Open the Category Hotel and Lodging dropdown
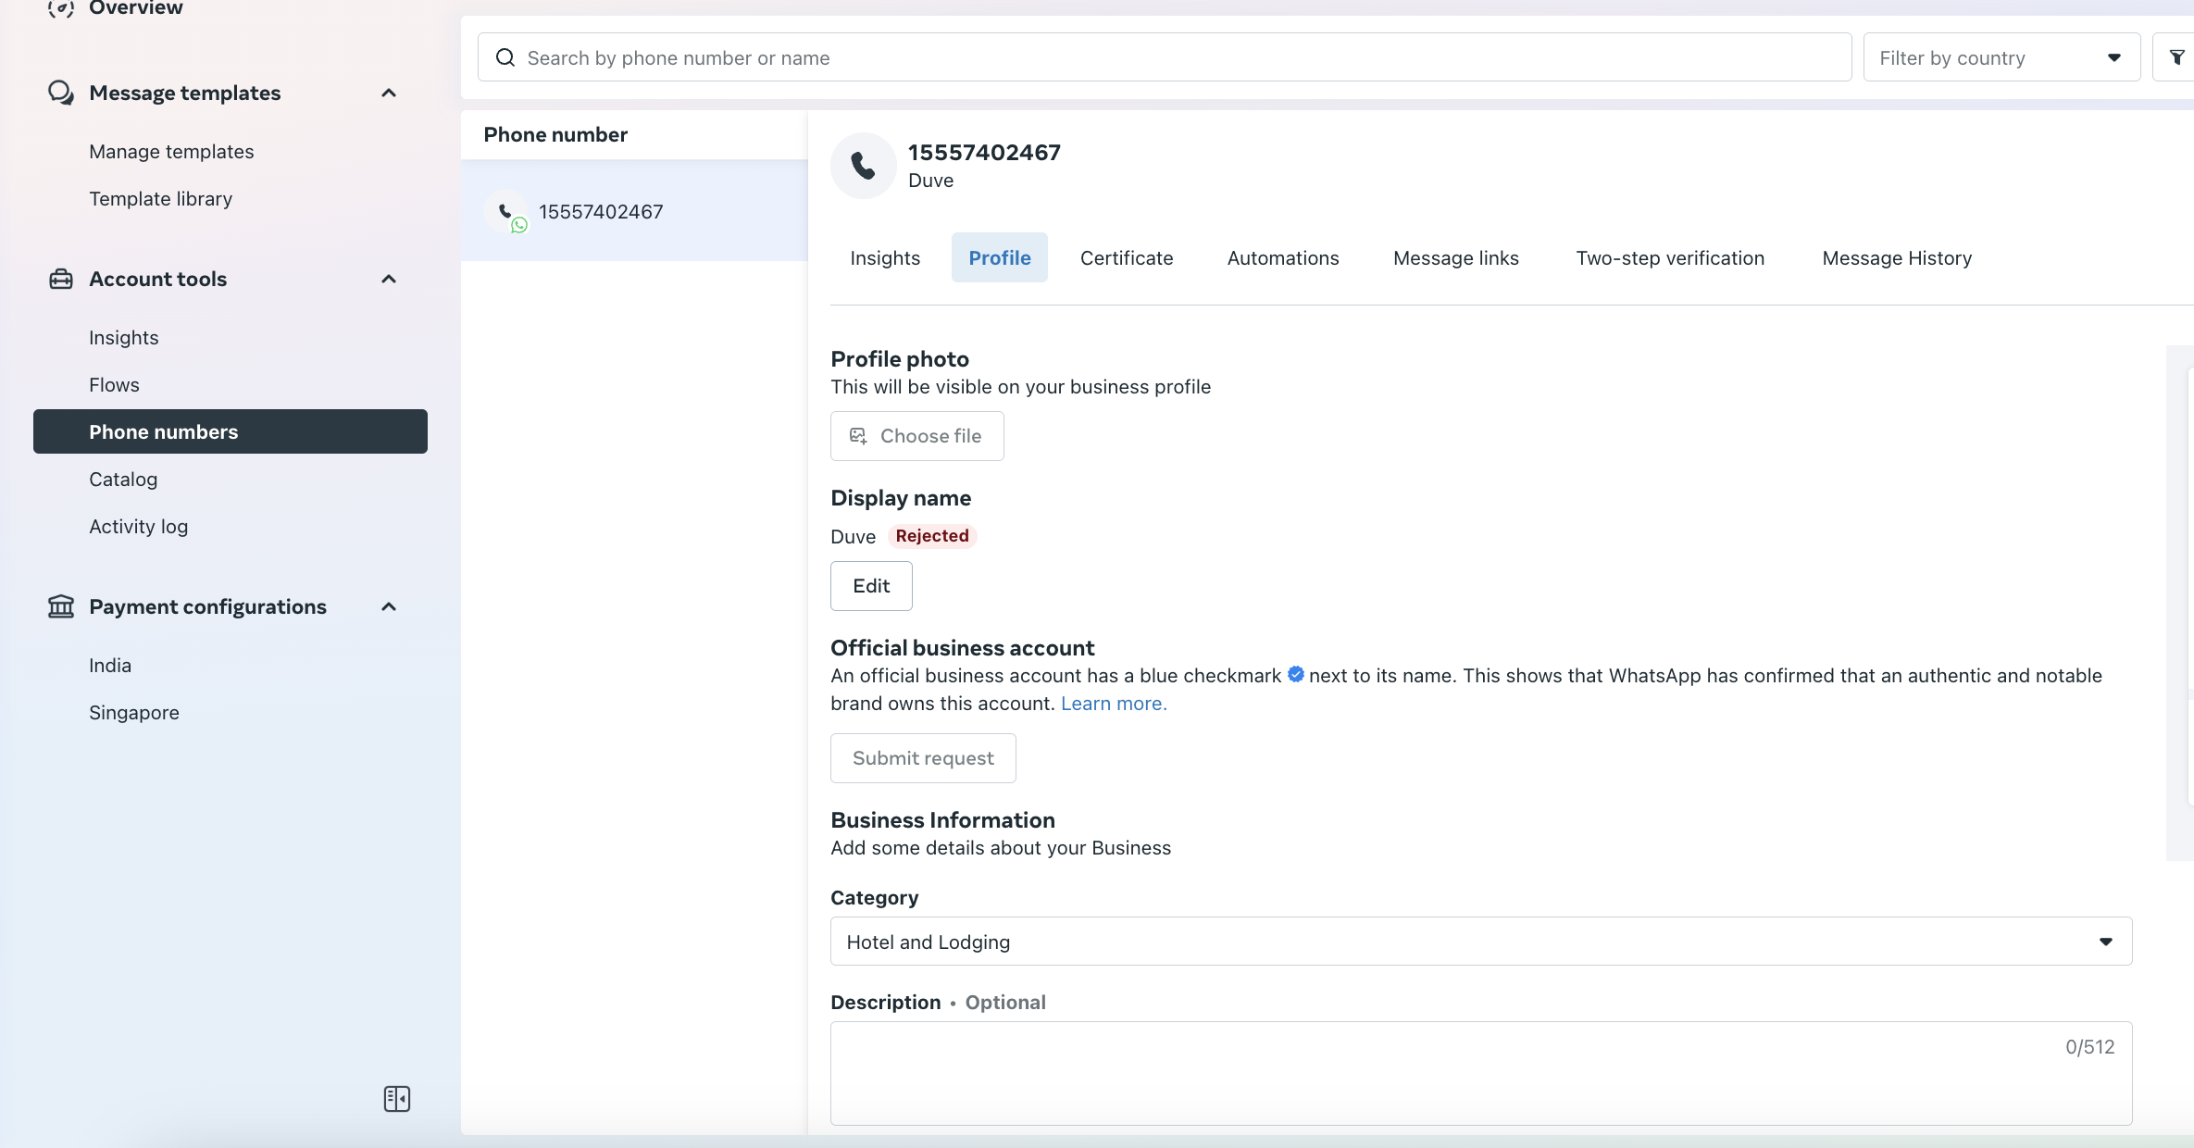Image resolution: width=2194 pixels, height=1148 pixels. click(1481, 942)
